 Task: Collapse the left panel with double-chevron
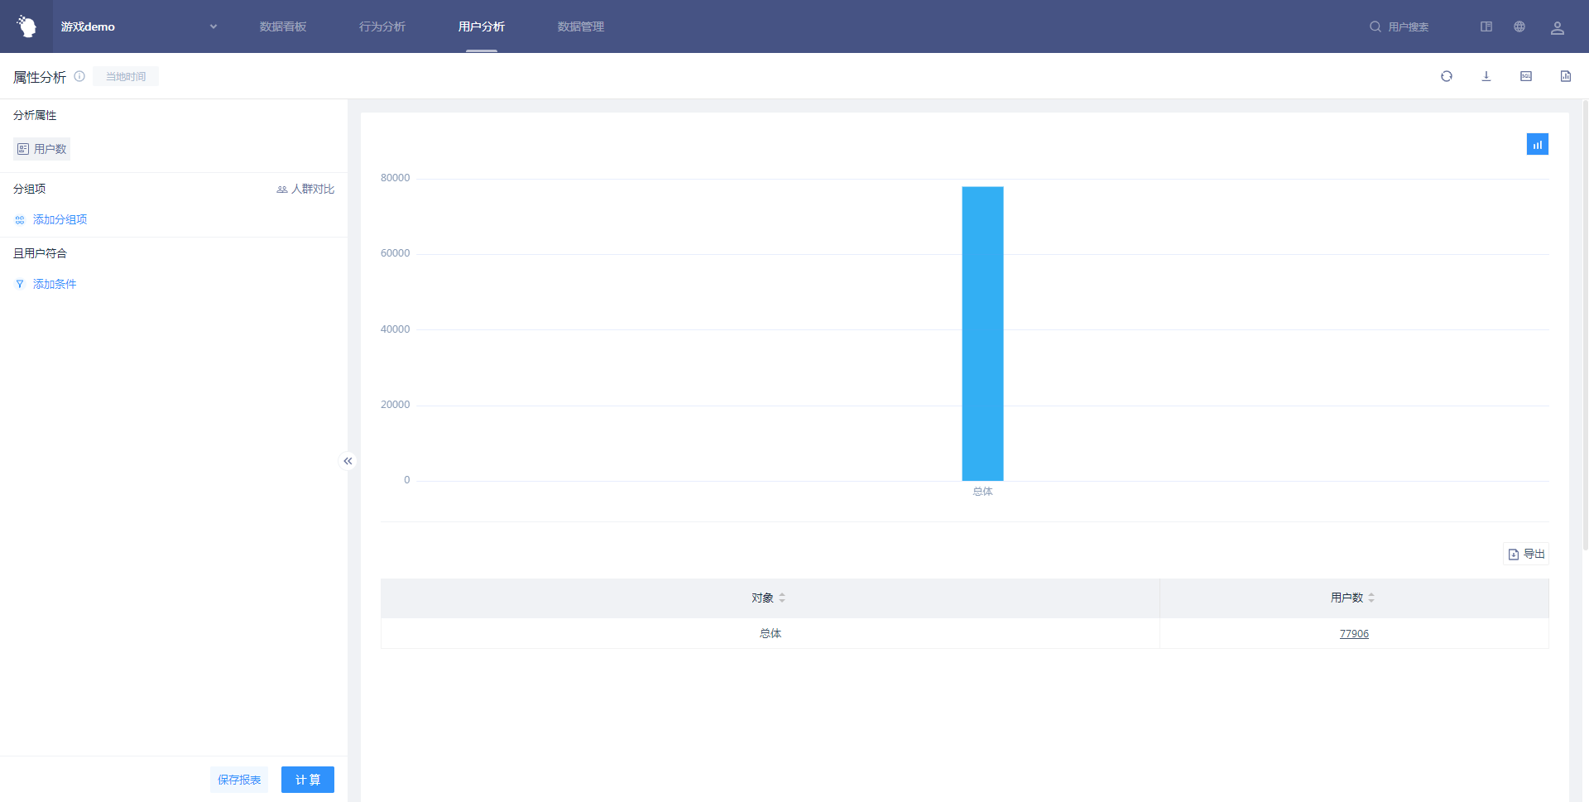tap(348, 461)
